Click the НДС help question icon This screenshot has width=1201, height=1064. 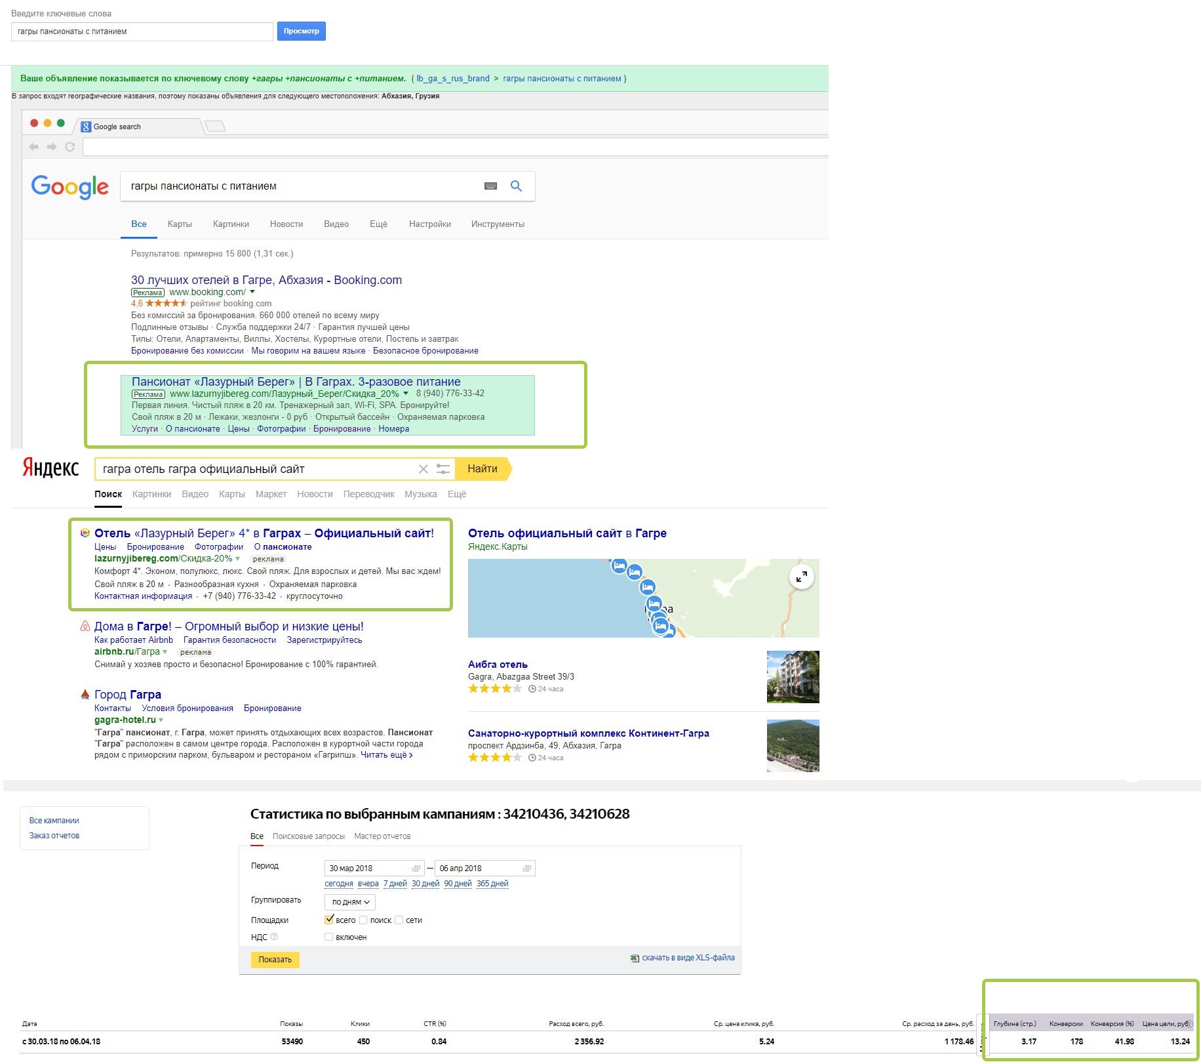(x=275, y=937)
